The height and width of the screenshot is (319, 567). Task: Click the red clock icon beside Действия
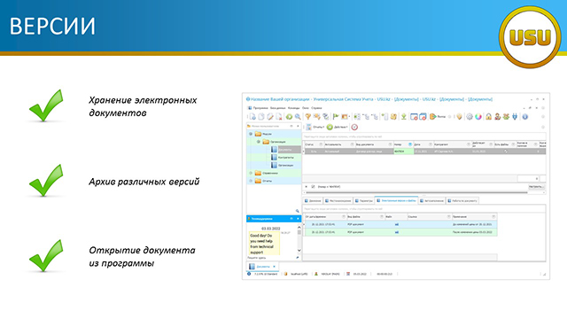354,127
